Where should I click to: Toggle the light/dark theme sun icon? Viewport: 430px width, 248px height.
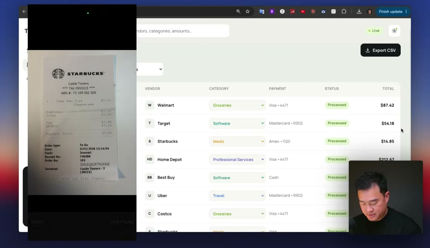(x=394, y=31)
